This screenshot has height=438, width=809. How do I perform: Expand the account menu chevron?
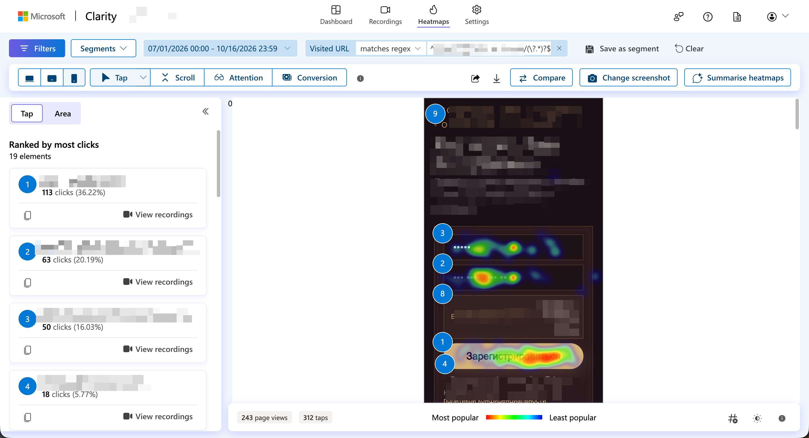[x=785, y=16]
